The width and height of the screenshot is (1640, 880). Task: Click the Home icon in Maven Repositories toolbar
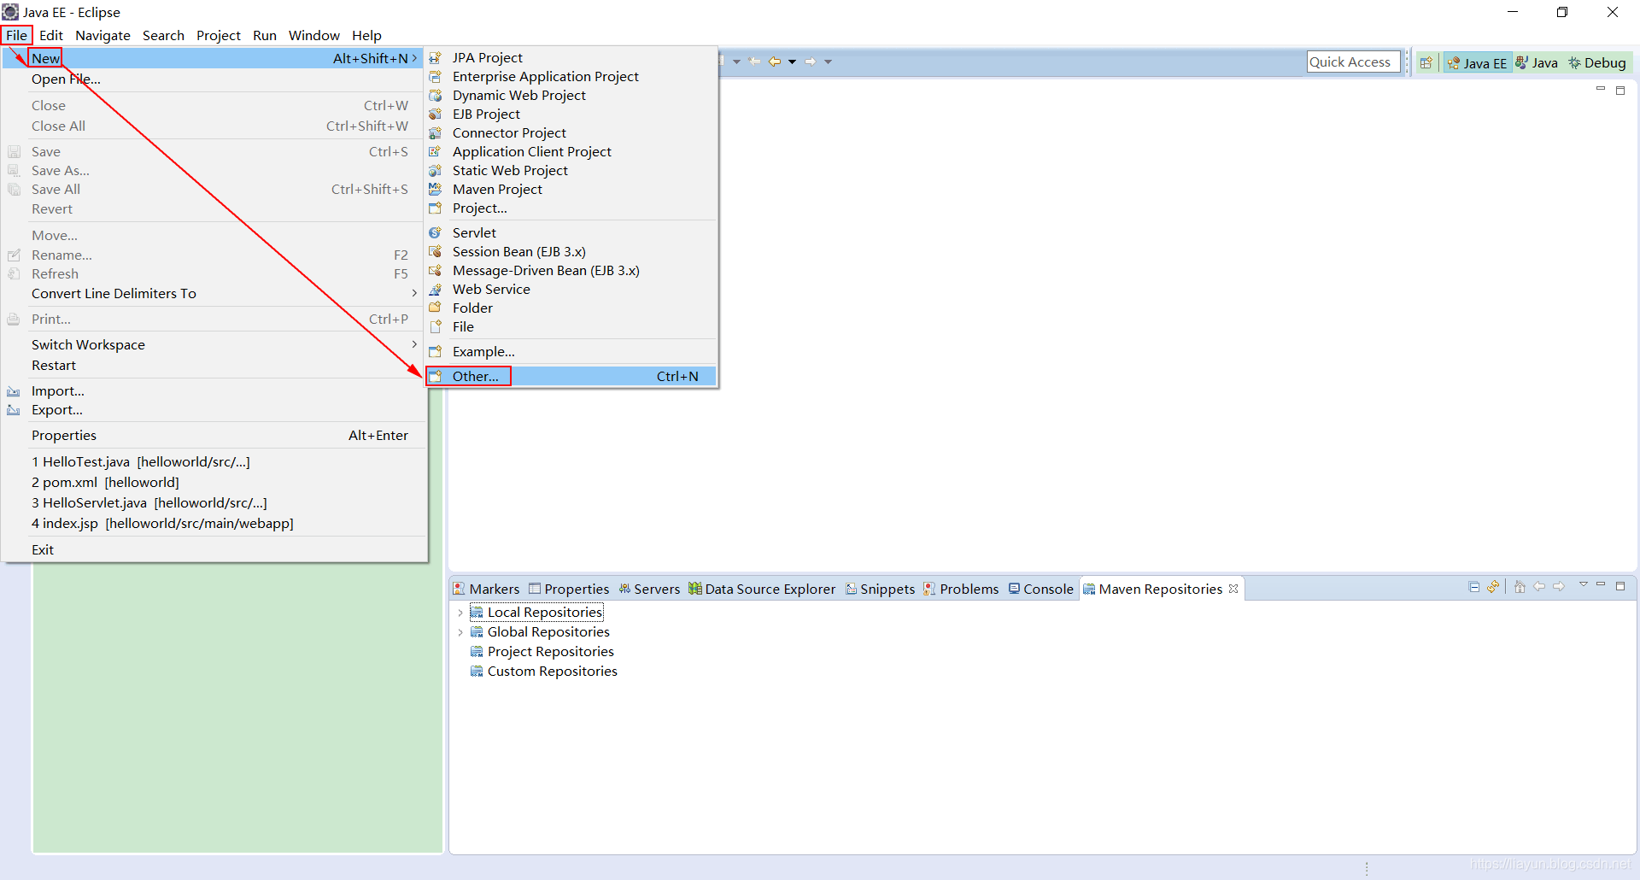click(1520, 587)
